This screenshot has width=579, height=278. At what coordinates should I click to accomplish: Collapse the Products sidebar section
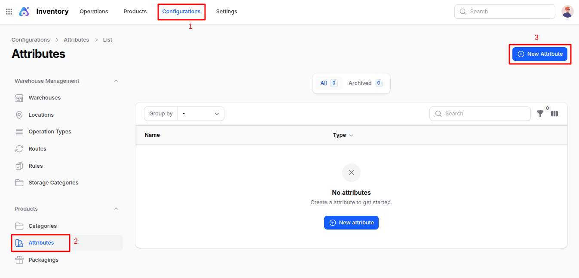pos(116,208)
